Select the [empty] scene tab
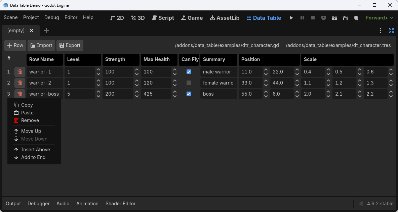Image resolution: width=398 pixels, height=212 pixels. (21, 31)
